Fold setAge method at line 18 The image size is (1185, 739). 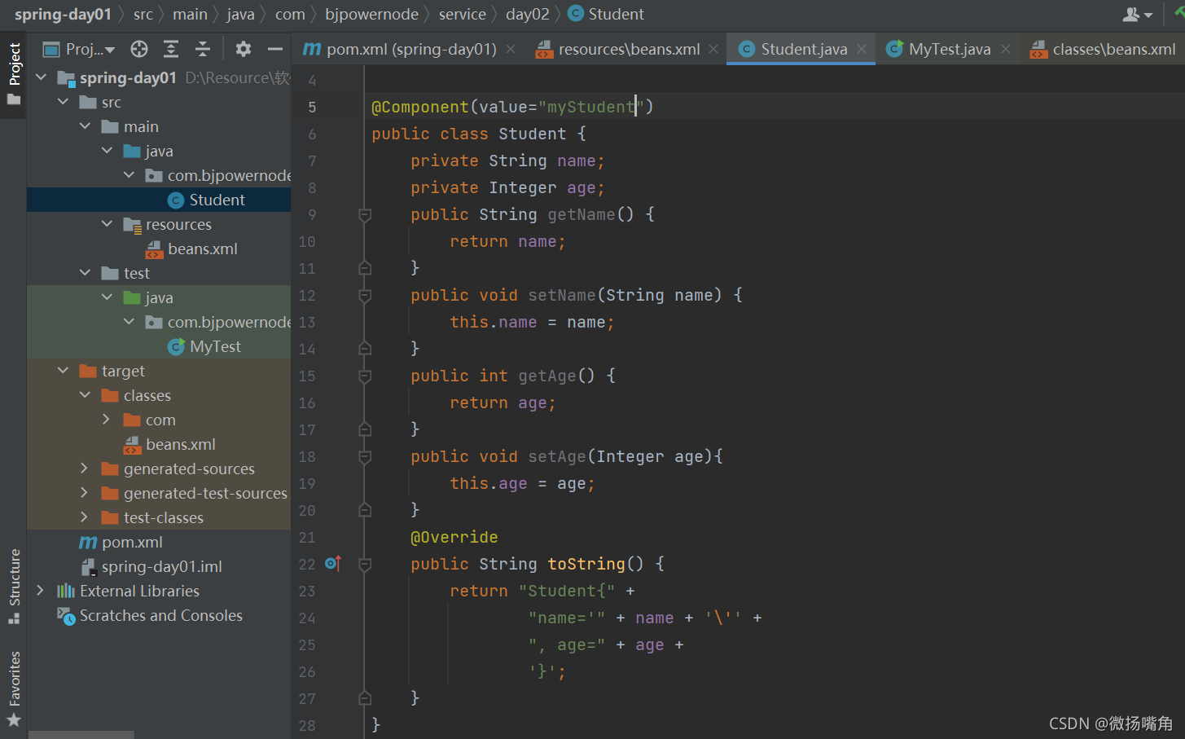[365, 457]
